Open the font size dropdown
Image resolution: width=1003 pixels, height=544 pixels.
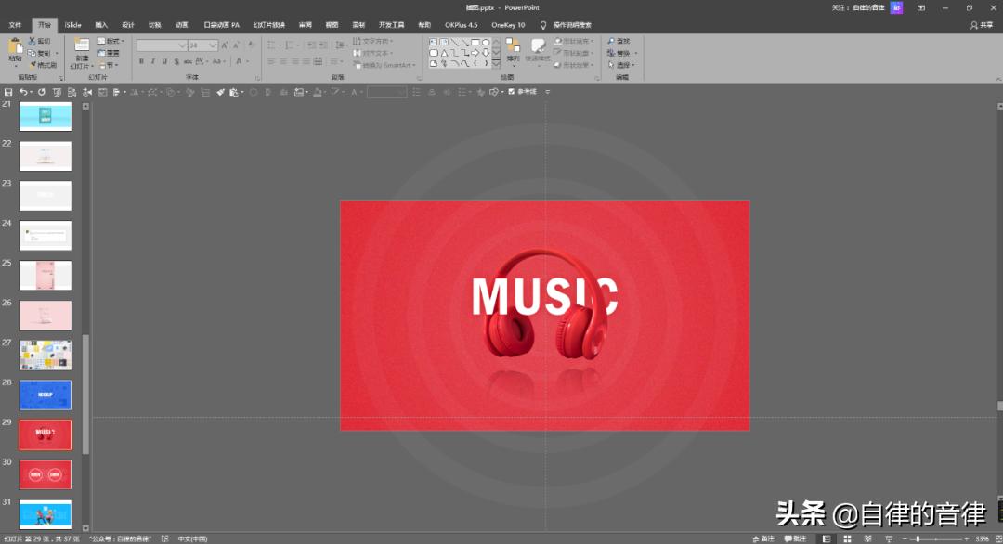click(213, 45)
